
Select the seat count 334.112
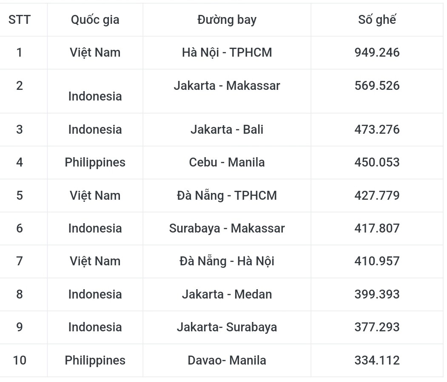click(377, 360)
